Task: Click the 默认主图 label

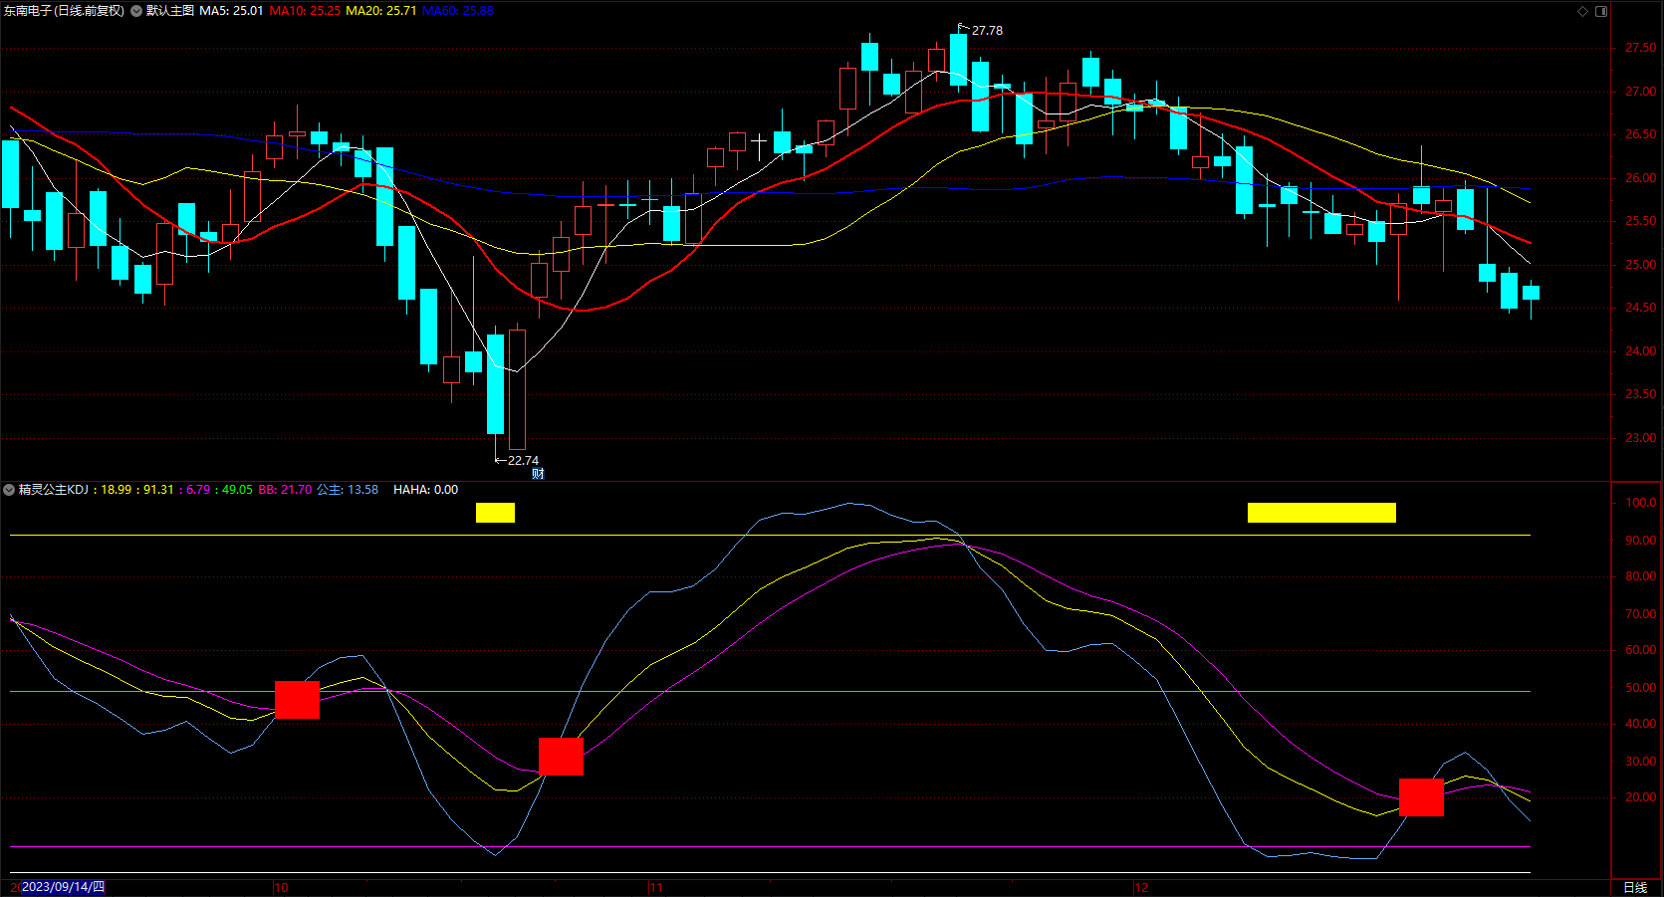Action: 170,11
